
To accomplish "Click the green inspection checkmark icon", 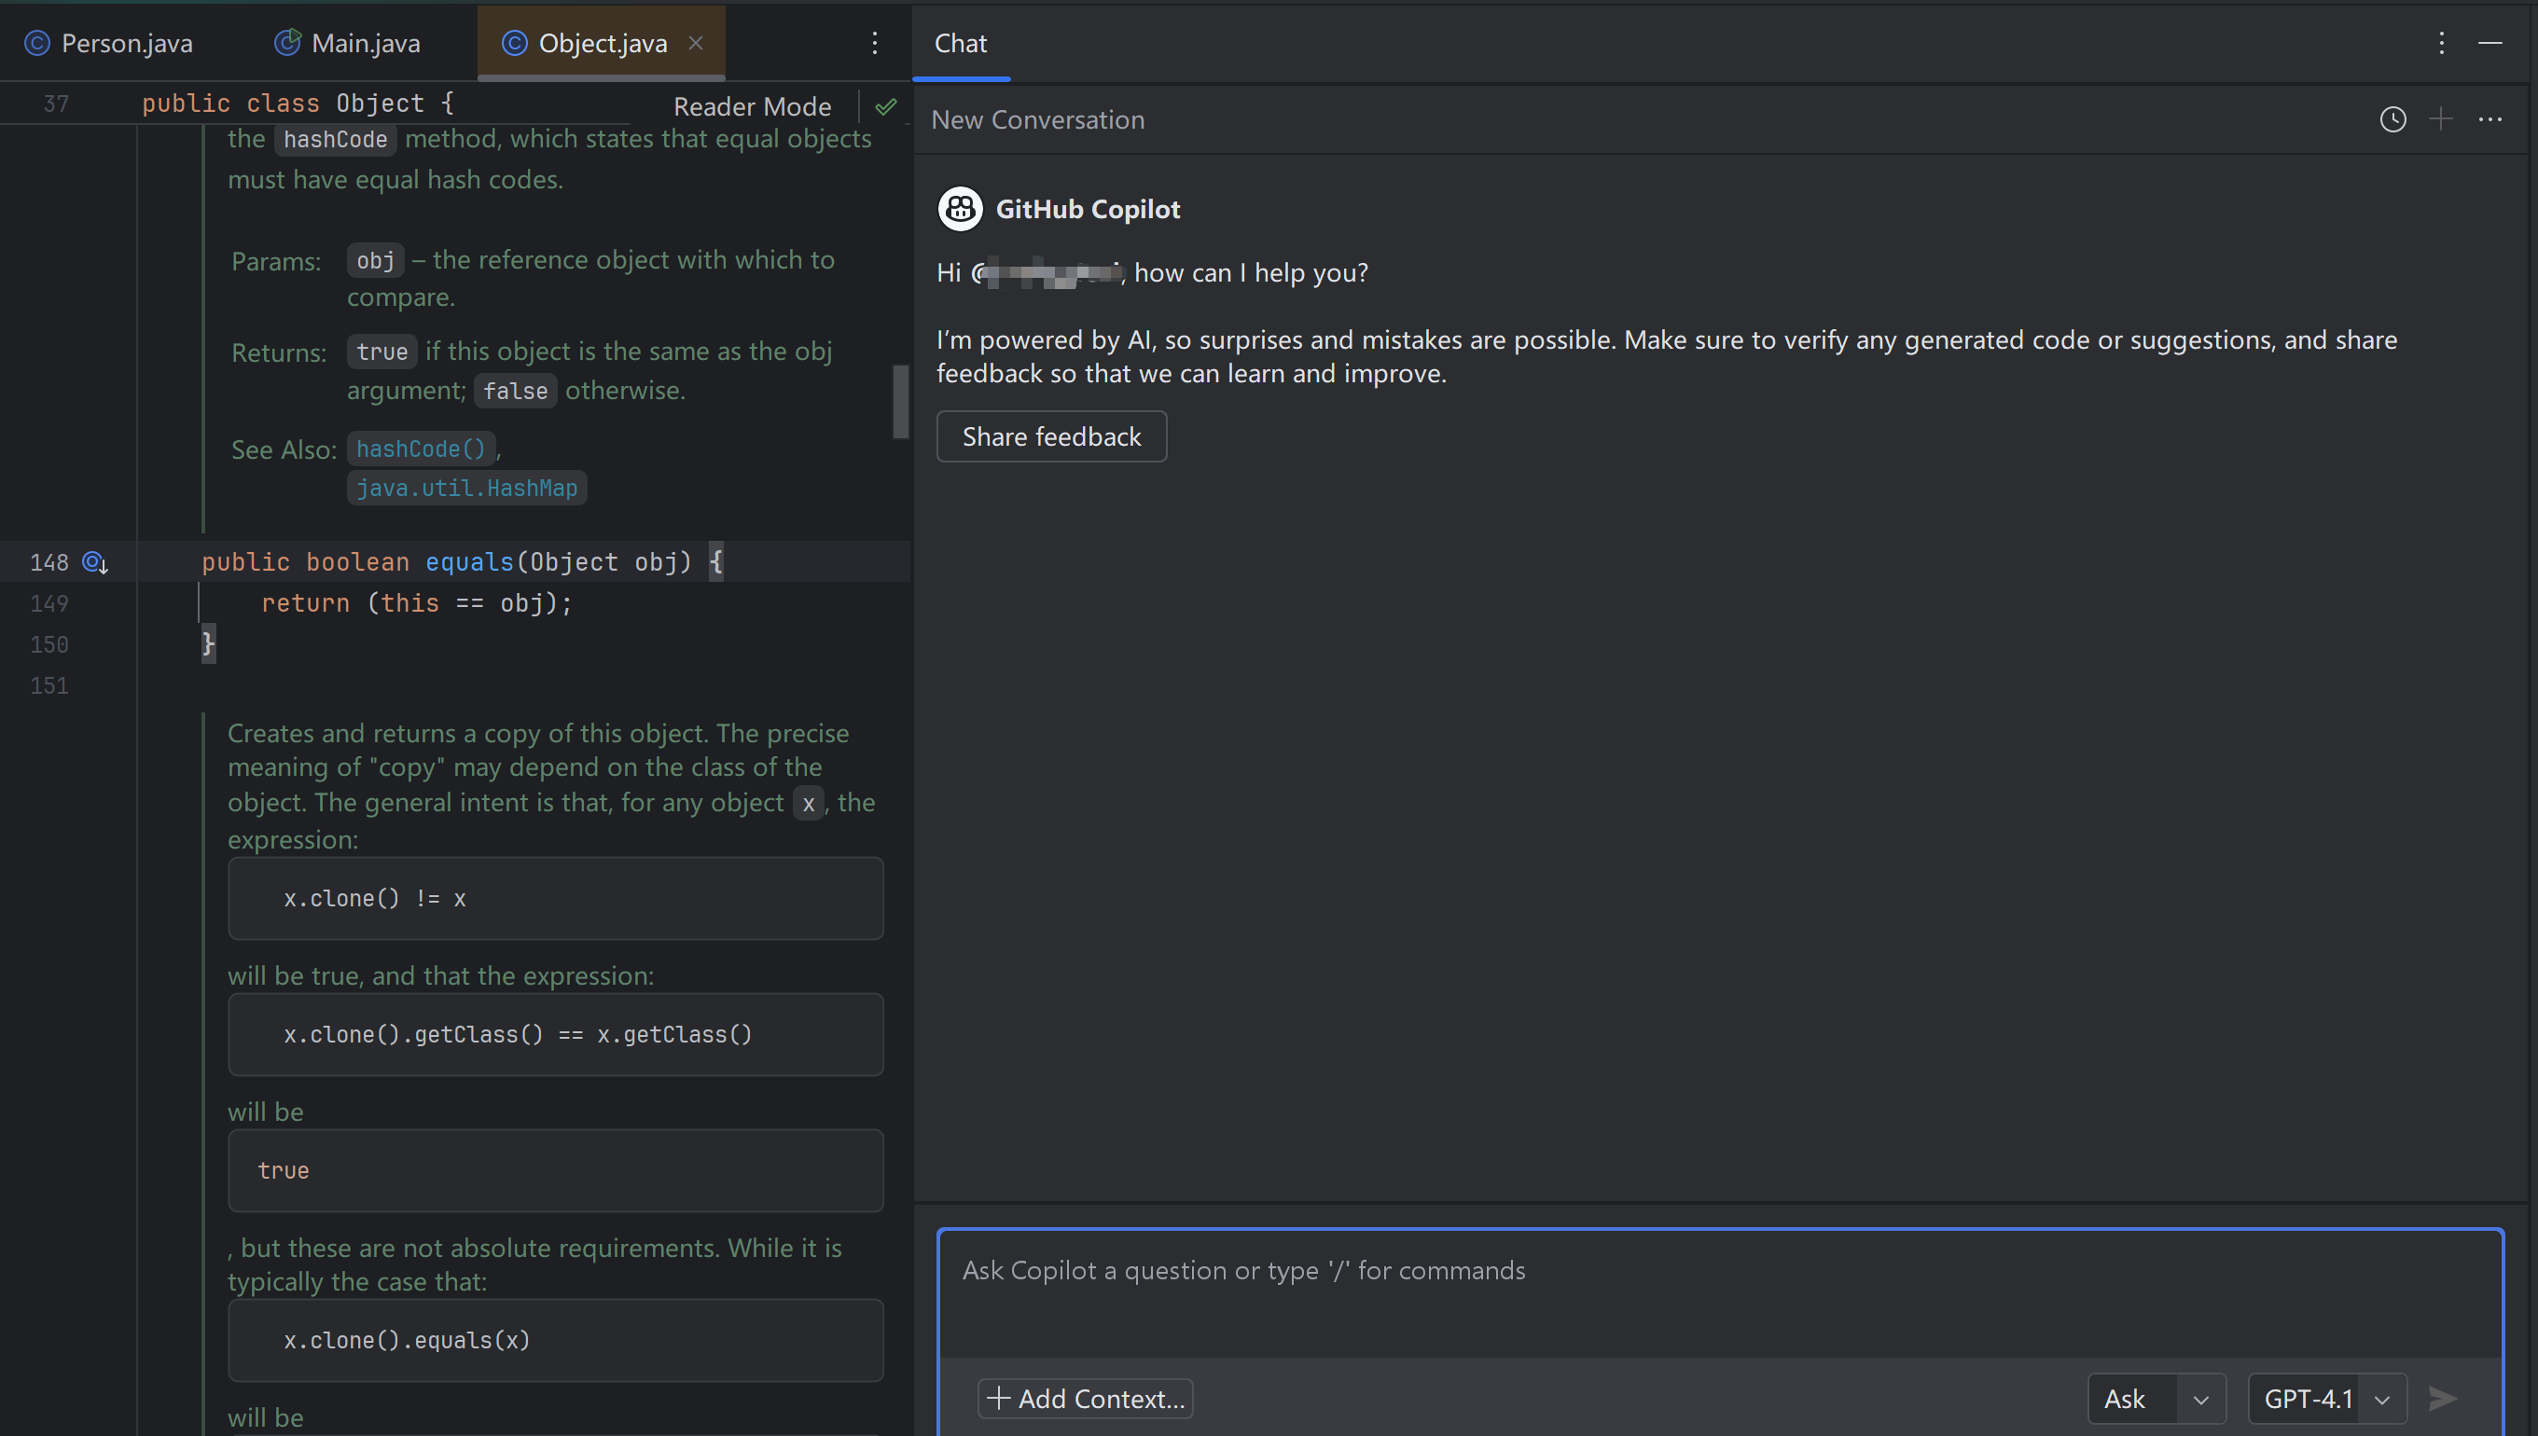I will point(886,106).
